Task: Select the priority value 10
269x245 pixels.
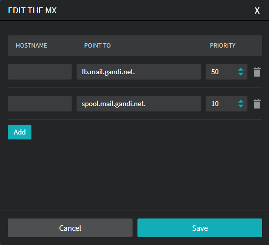Action: point(215,104)
